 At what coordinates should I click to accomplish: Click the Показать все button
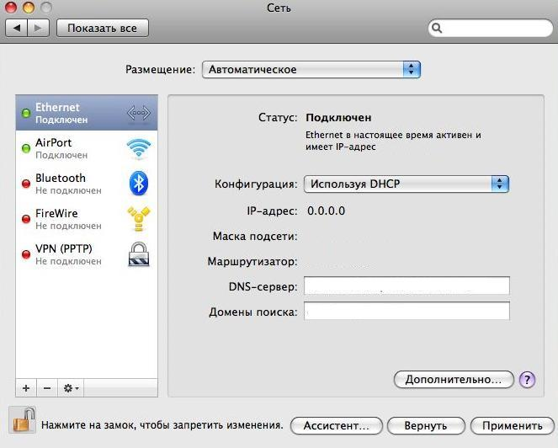[x=103, y=28]
